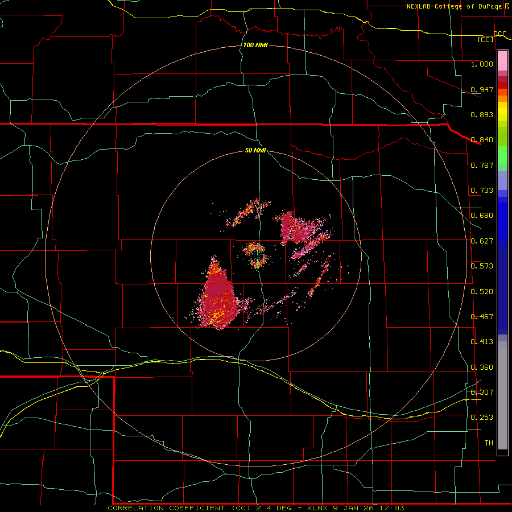The image size is (512, 512).
Task: Click the small echo band north-northwest of the radar
Action: (x=248, y=212)
